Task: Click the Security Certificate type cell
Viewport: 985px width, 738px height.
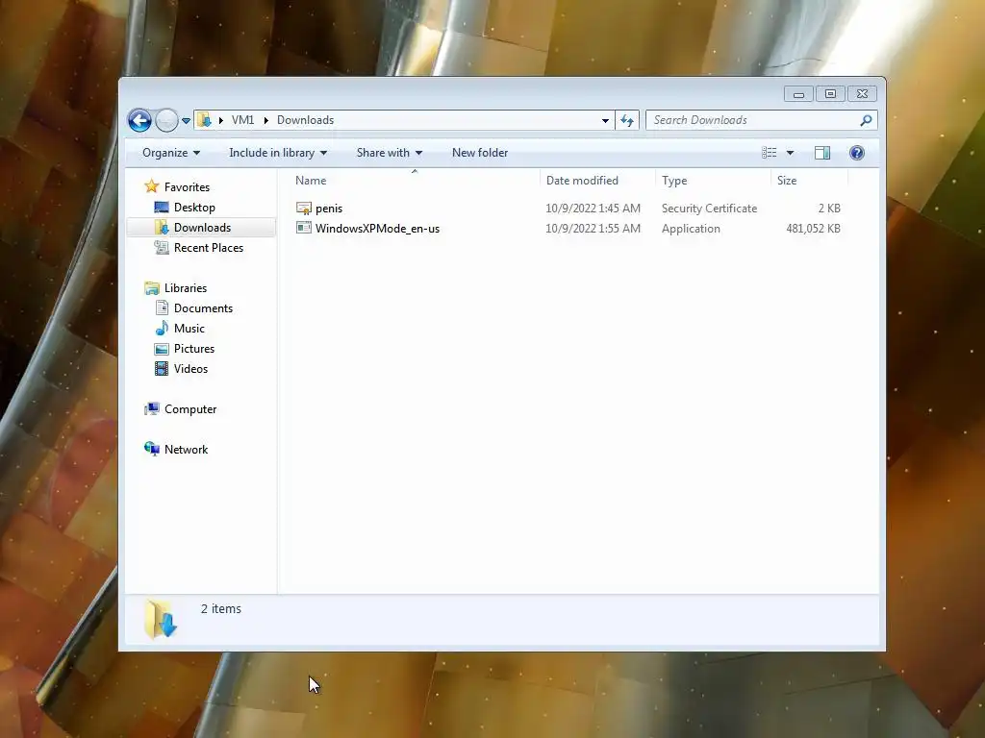Action: click(x=709, y=209)
